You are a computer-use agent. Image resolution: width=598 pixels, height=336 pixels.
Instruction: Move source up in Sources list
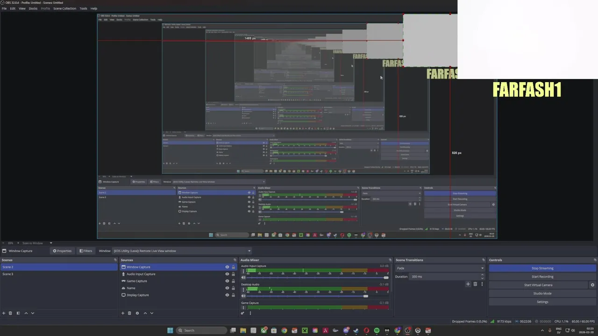pos(145,313)
